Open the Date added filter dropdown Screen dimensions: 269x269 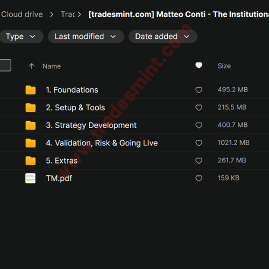163,37
